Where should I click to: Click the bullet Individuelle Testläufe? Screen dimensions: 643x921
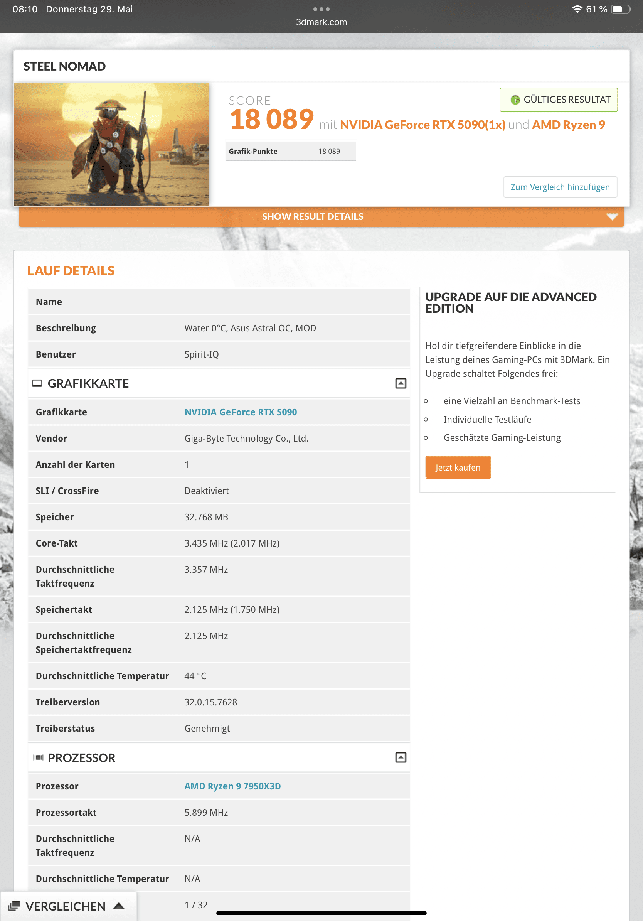488,419
